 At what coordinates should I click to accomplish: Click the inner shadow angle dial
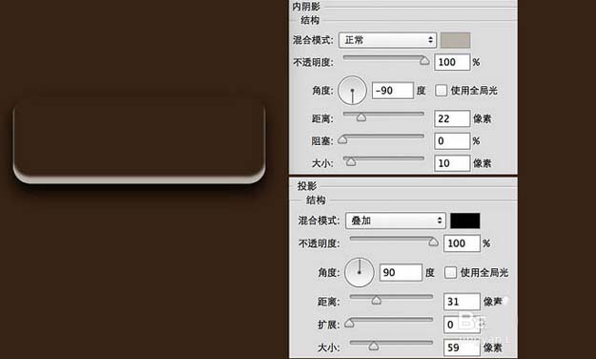[352, 91]
